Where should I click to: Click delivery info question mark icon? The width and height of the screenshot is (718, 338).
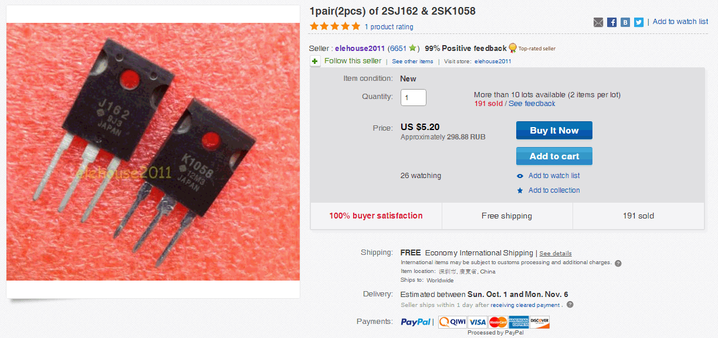[570, 305]
